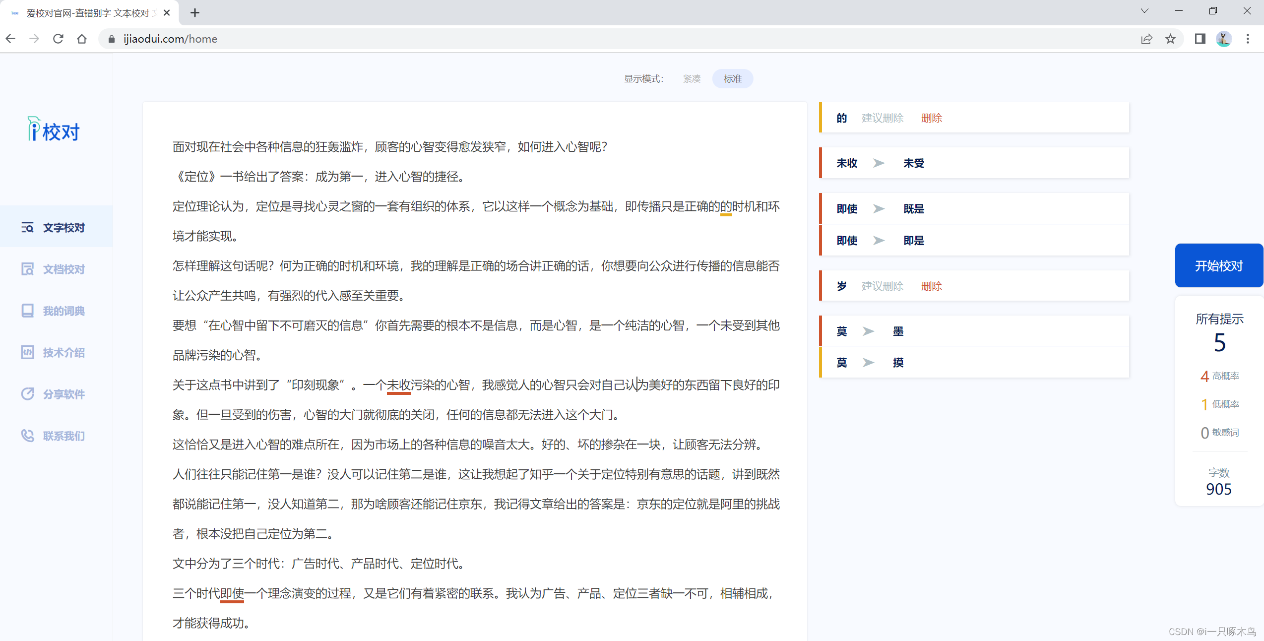
Task: Select the 标准 display mode
Action: [732, 79]
